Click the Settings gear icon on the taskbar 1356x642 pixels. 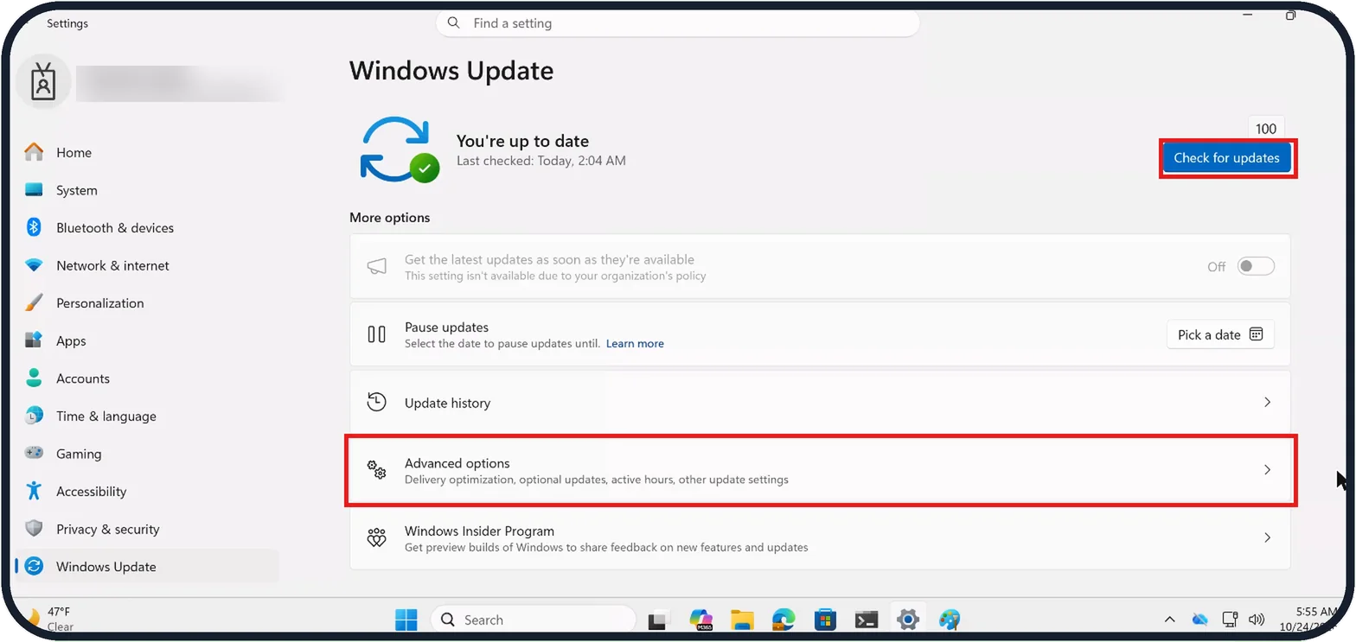907,620
